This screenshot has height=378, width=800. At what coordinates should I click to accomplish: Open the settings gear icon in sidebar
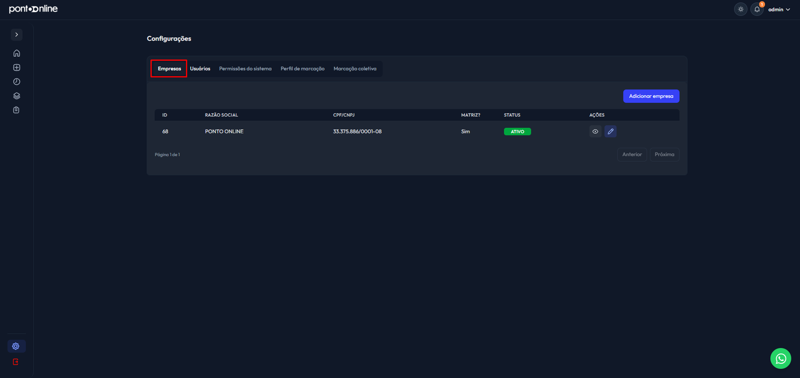16,346
